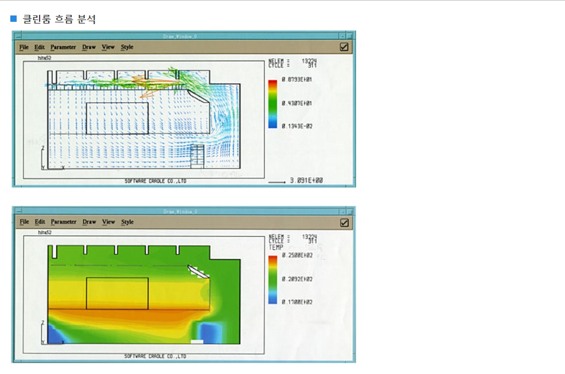Open Parameter menu in the TEMP contour window
This screenshot has height=374, width=565.
pyautogui.click(x=63, y=222)
